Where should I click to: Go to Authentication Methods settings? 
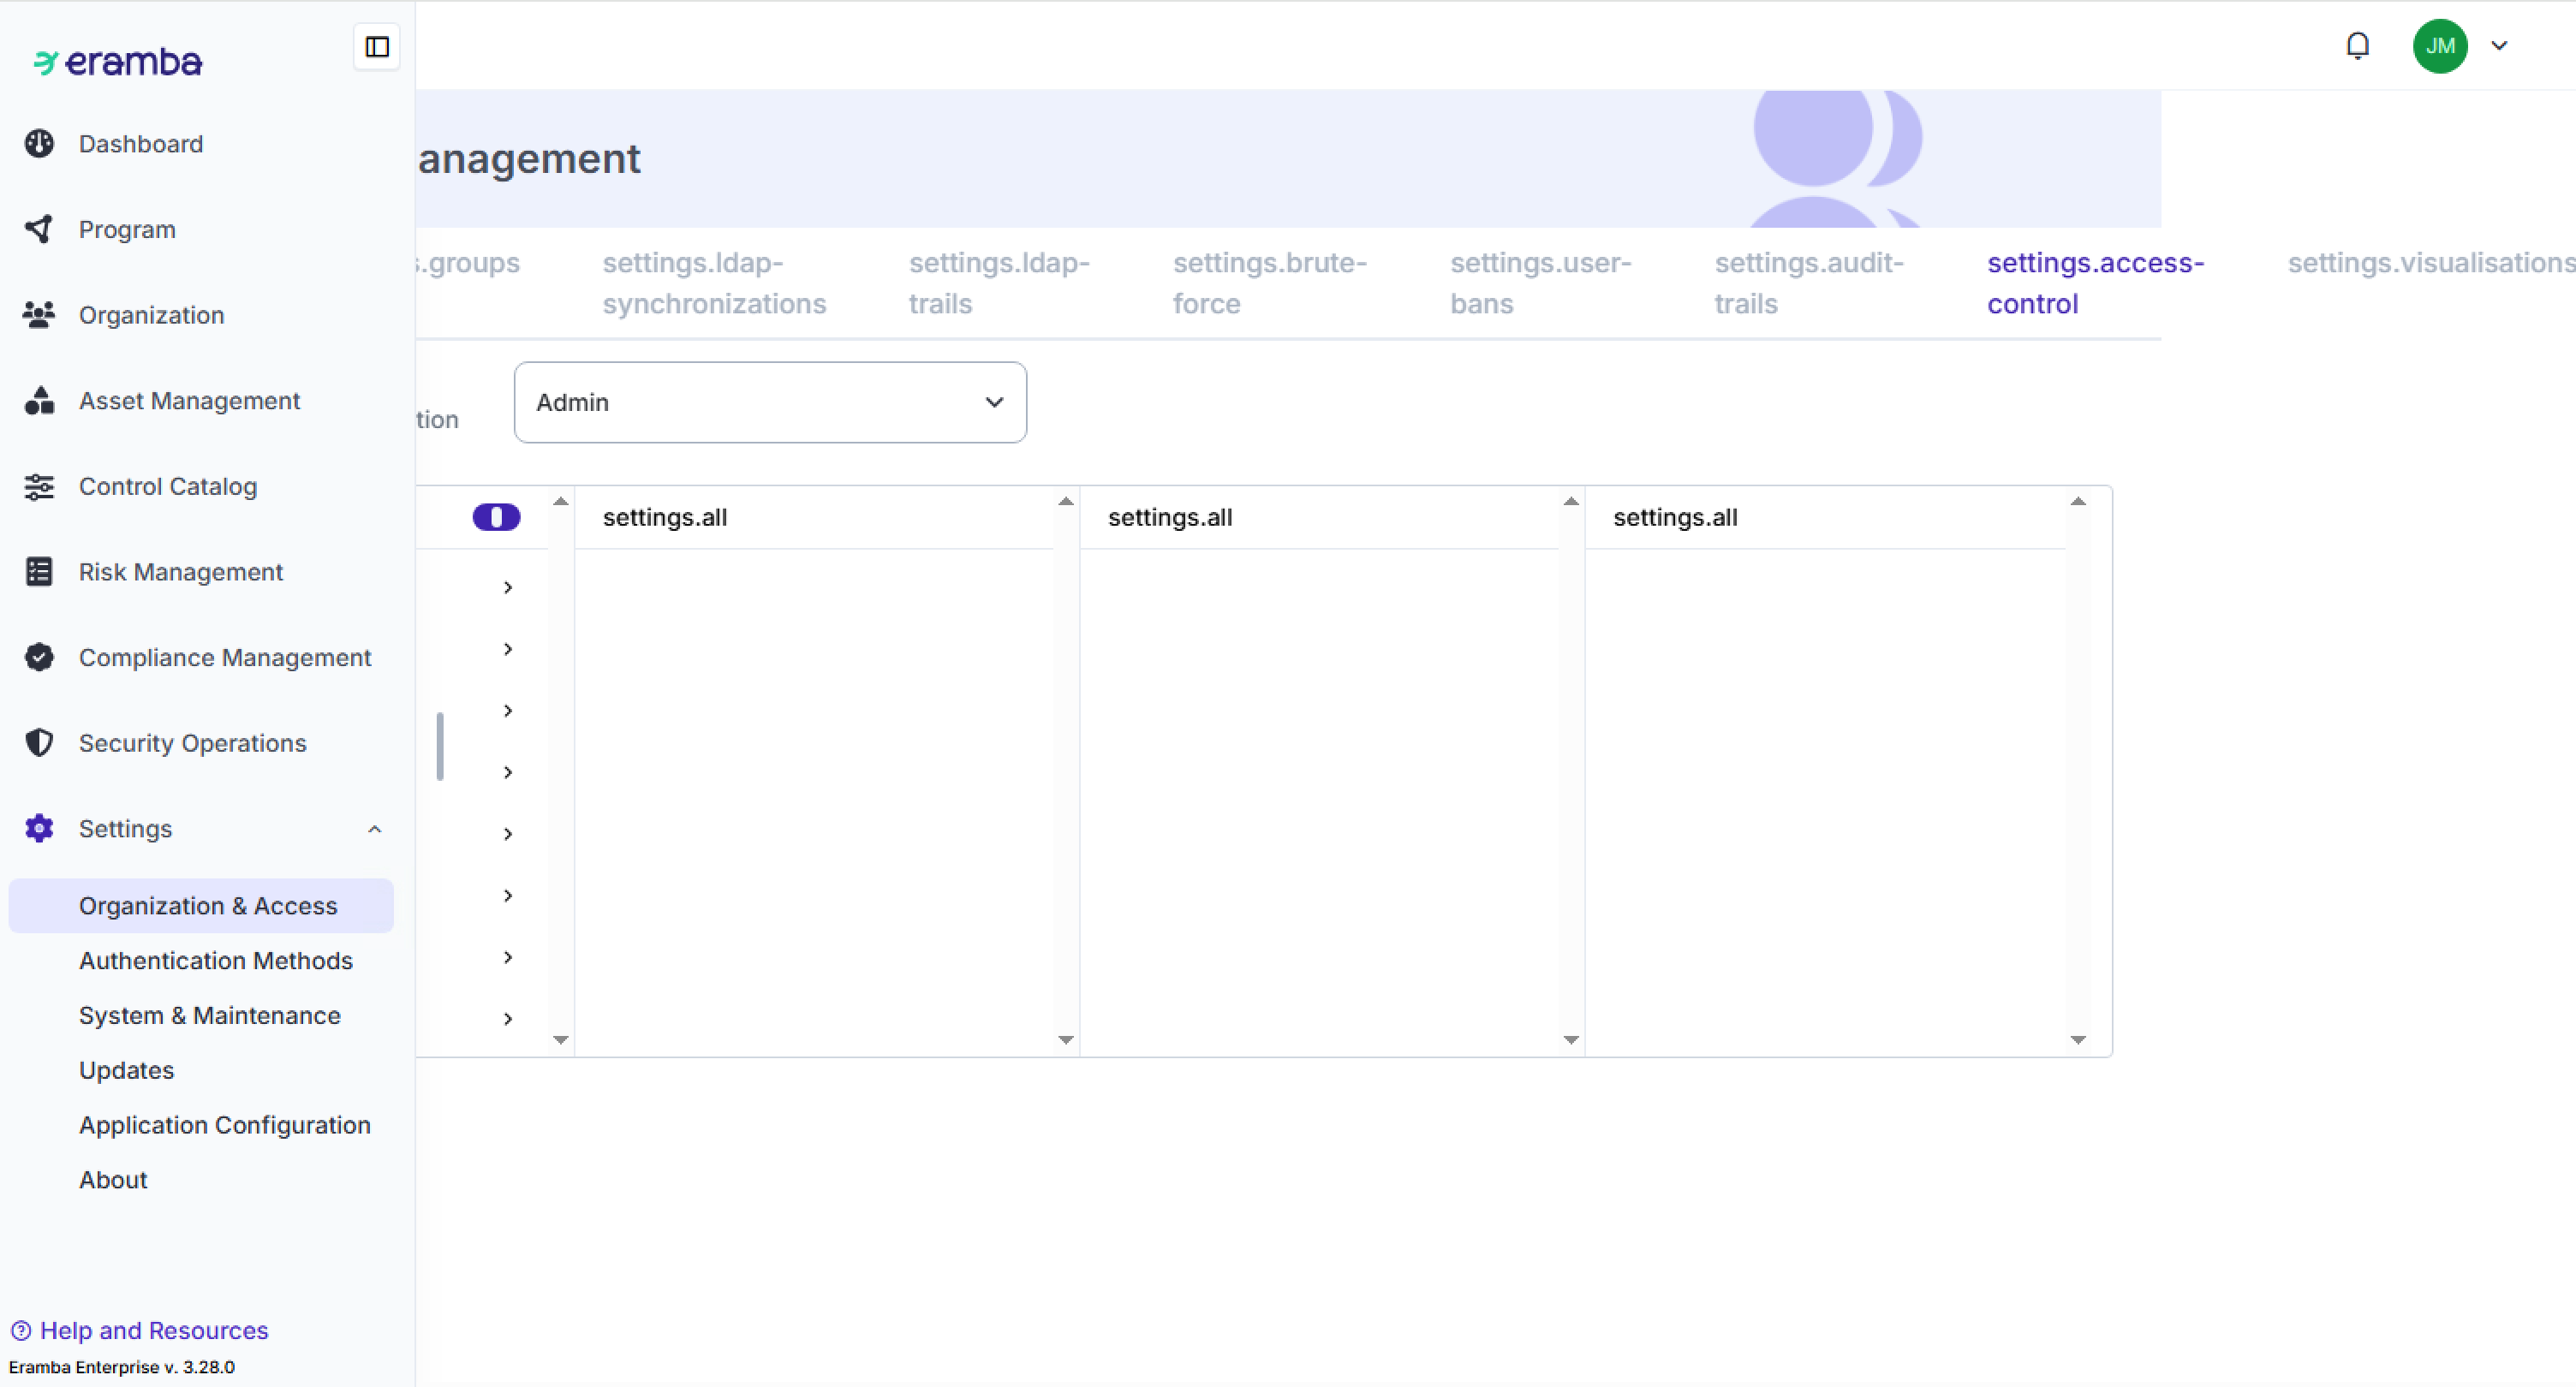[x=215, y=960]
